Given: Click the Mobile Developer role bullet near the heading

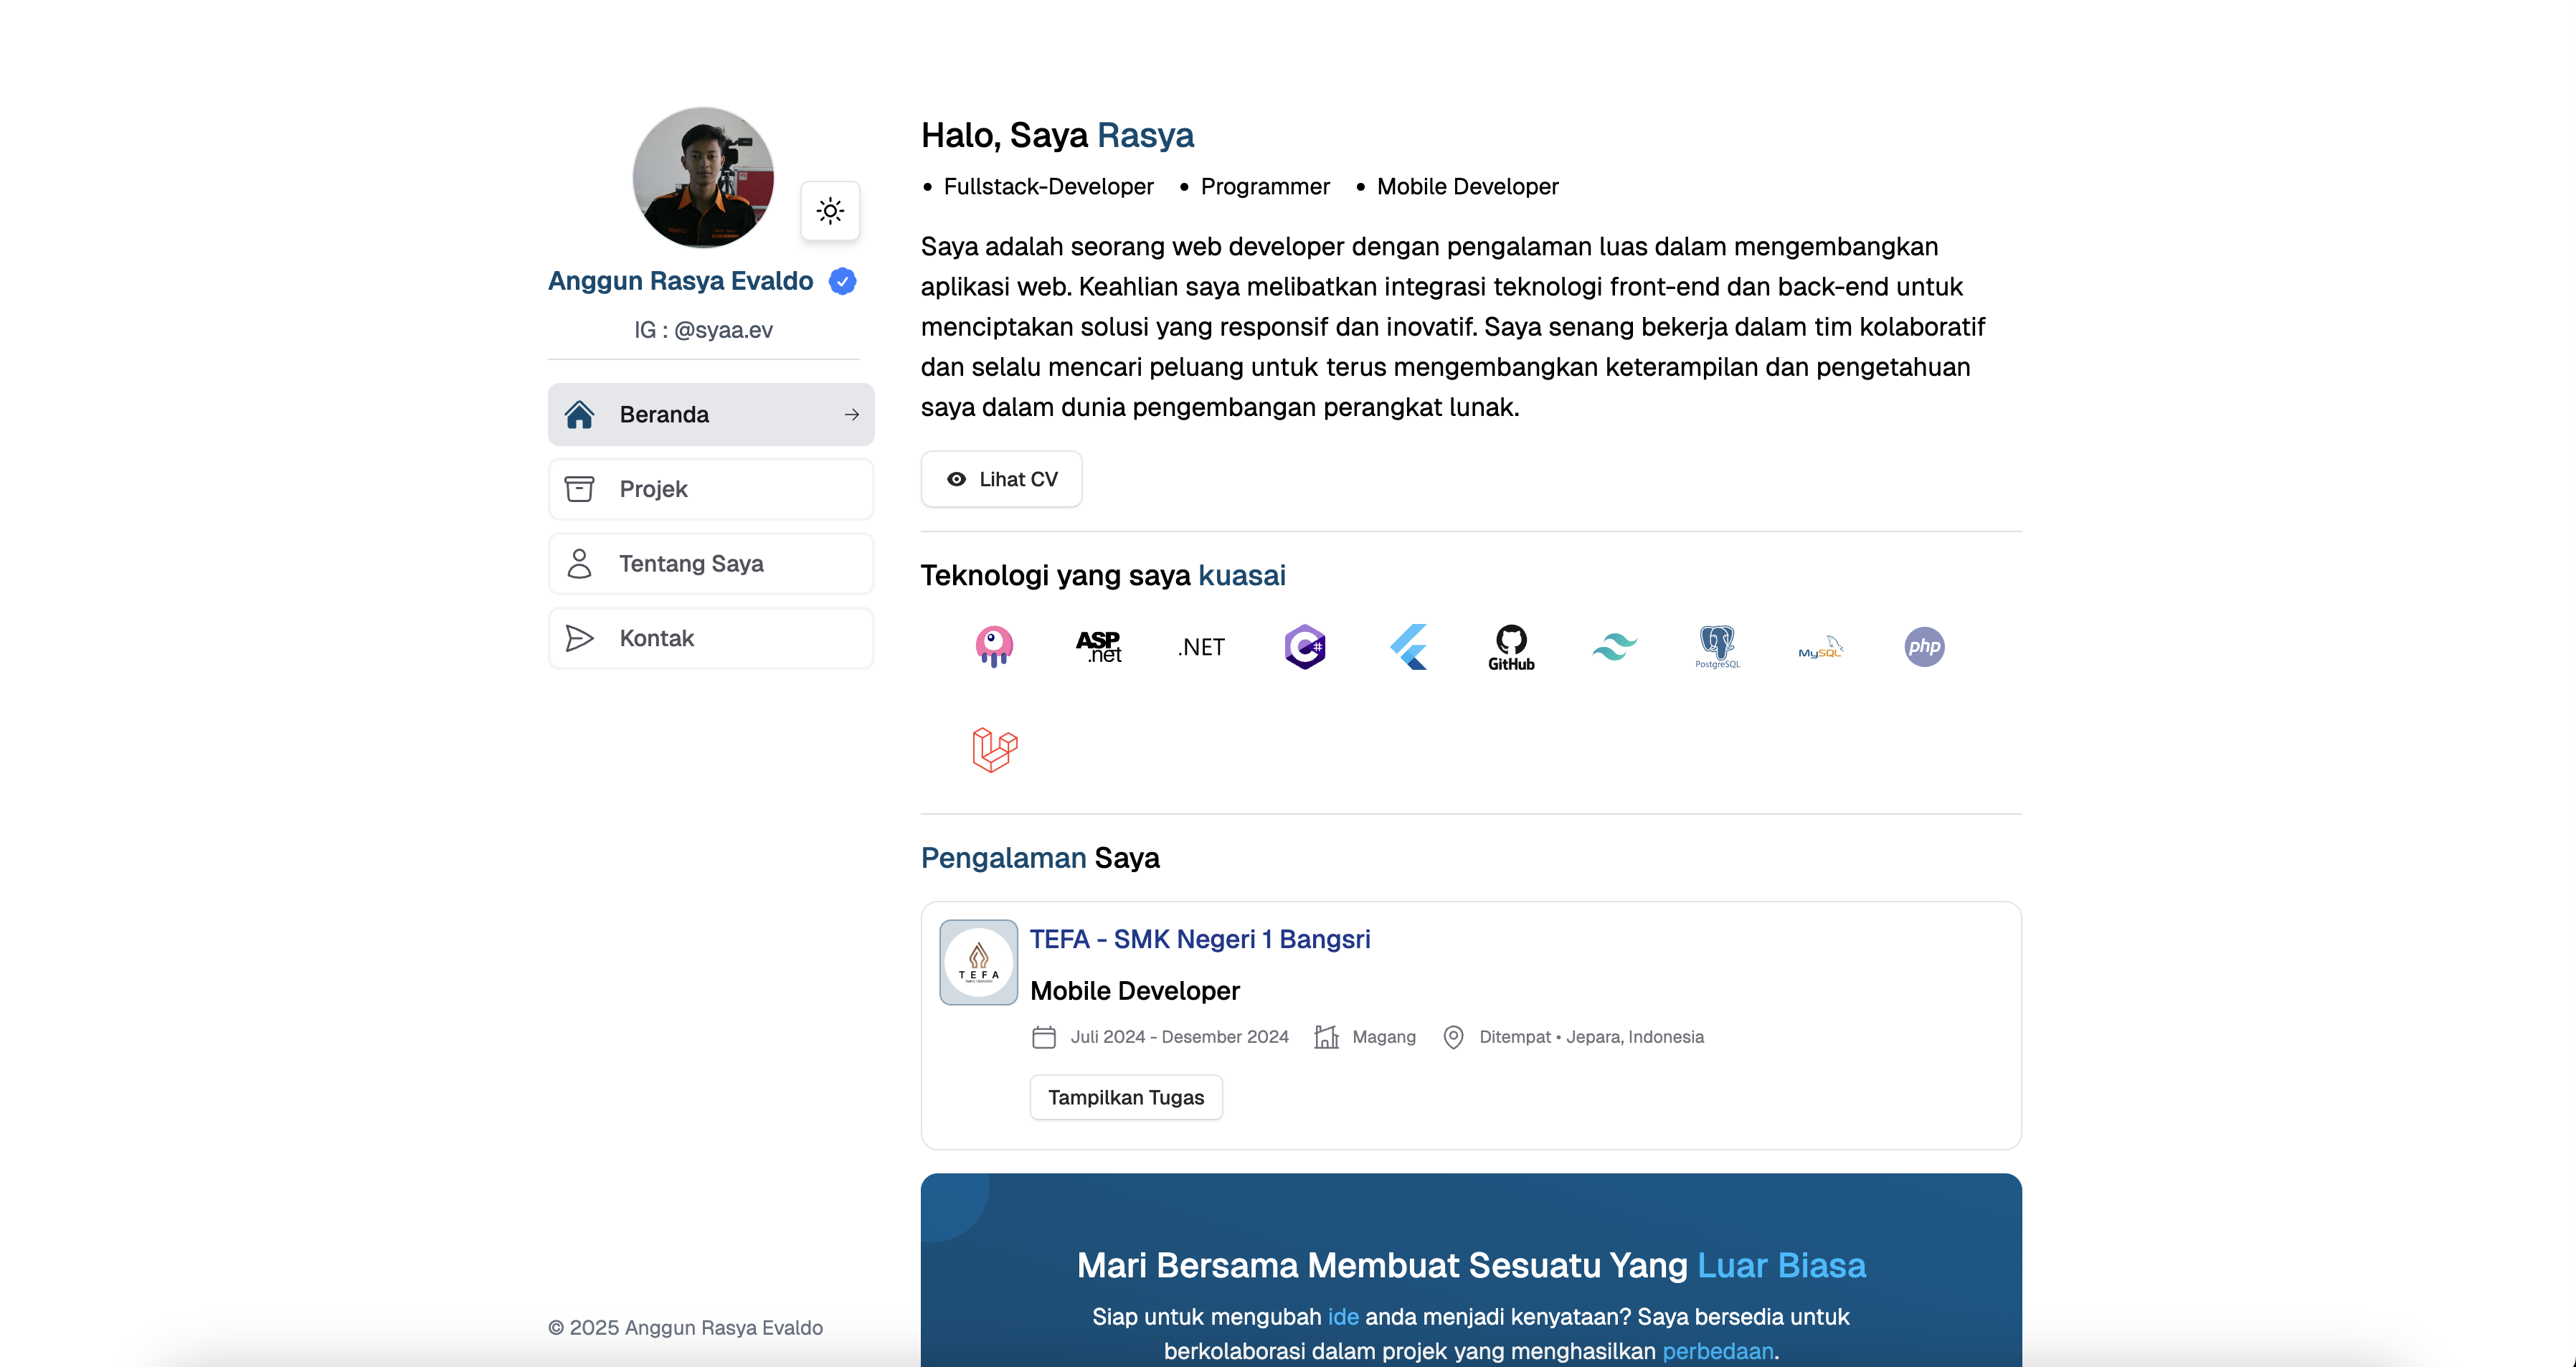Looking at the screenshot, I should click(x=1467, y=187).
